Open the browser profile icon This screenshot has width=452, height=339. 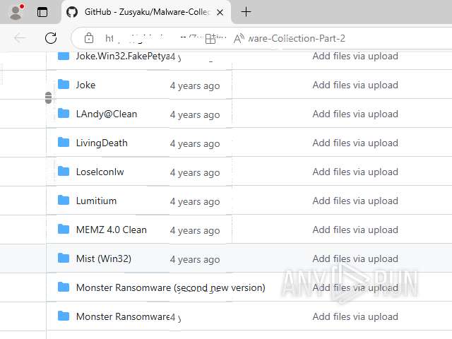pyautogui.click(x=16, y=12)
